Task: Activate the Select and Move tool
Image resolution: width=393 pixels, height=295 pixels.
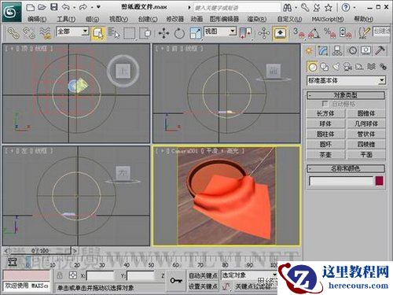Action: [x=163, y=33]
